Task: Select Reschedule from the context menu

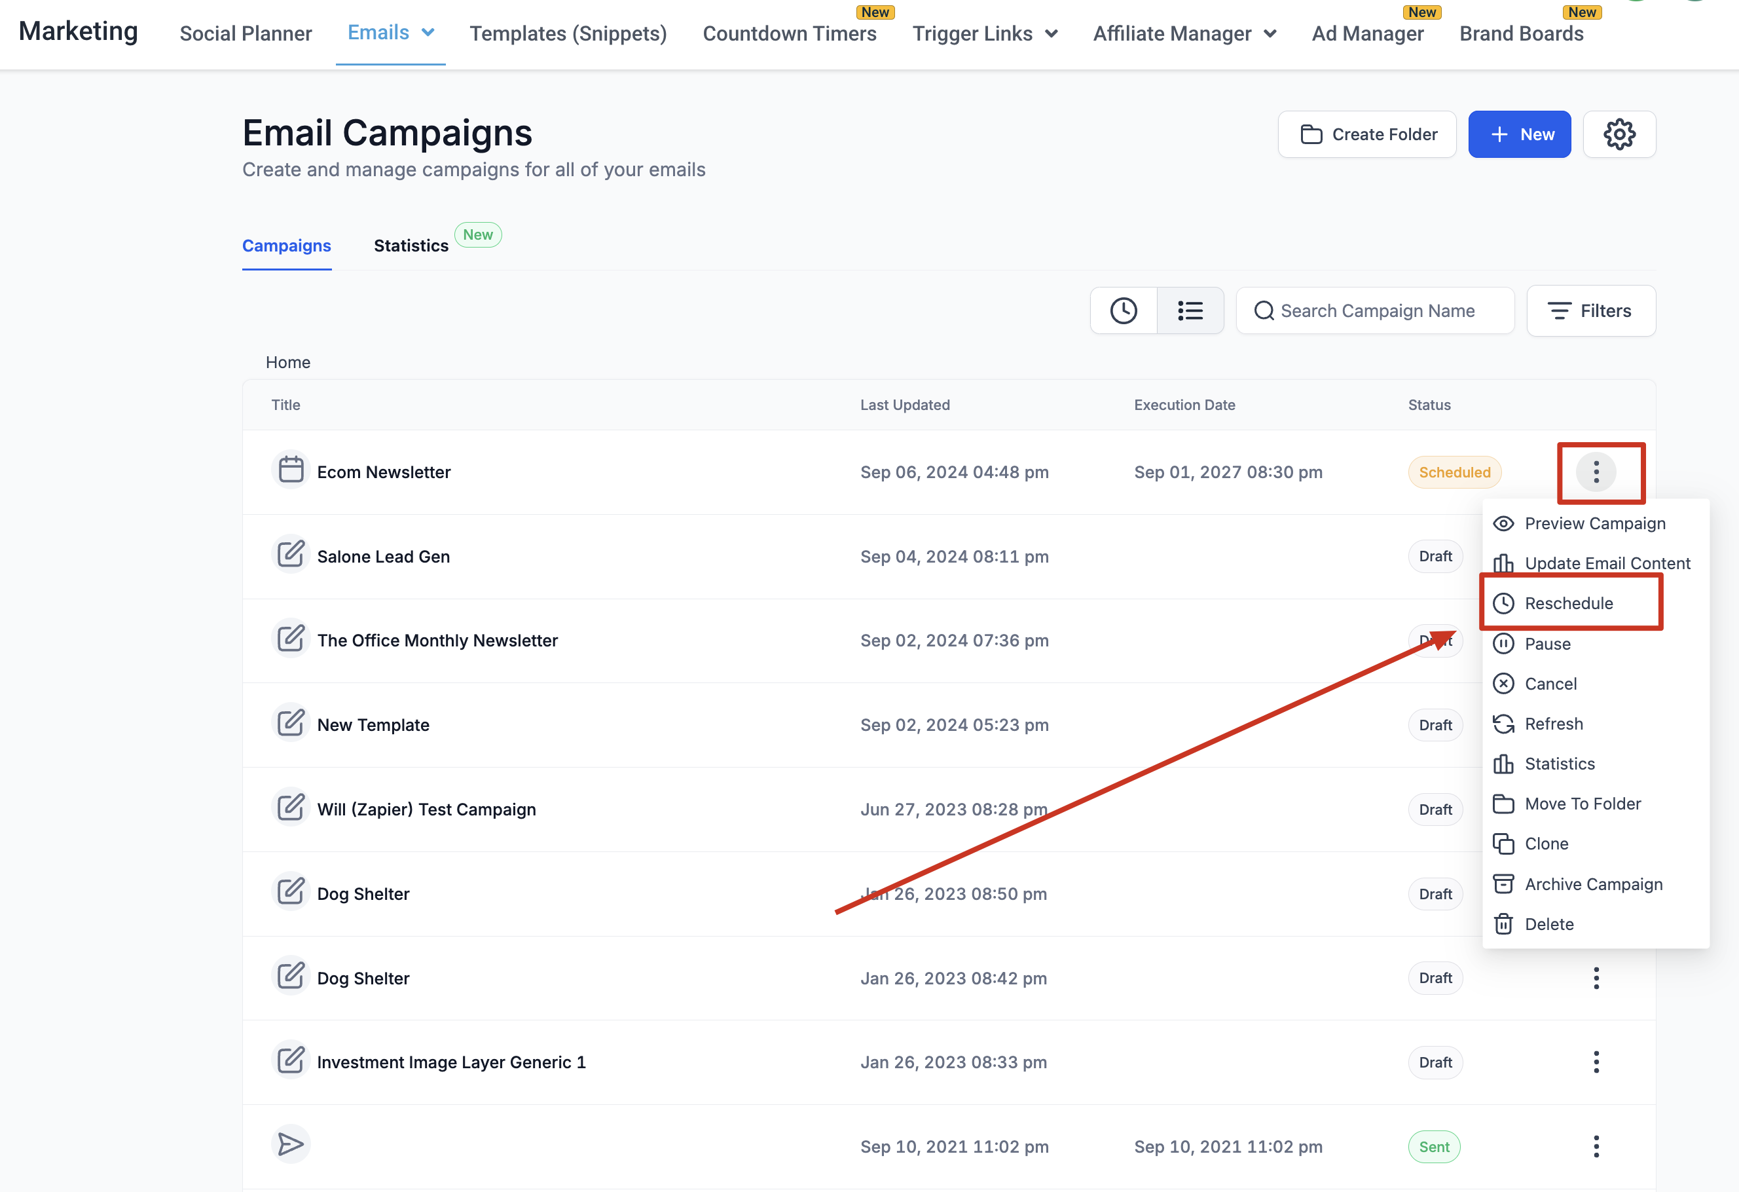Action: click(x=1568, y=603)
